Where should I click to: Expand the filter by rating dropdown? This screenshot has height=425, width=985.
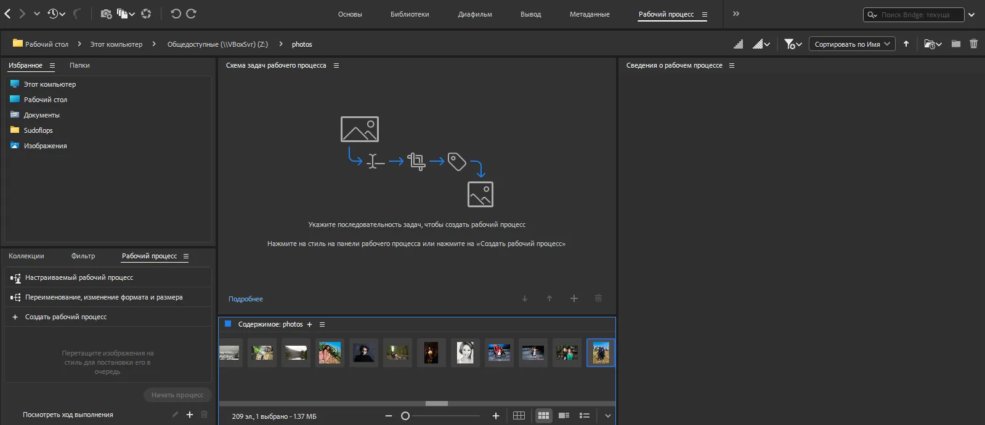793,44
